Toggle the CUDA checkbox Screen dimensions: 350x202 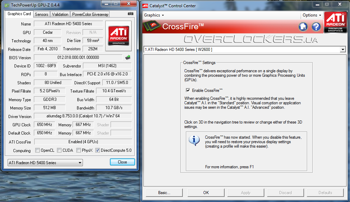(59, 150)
